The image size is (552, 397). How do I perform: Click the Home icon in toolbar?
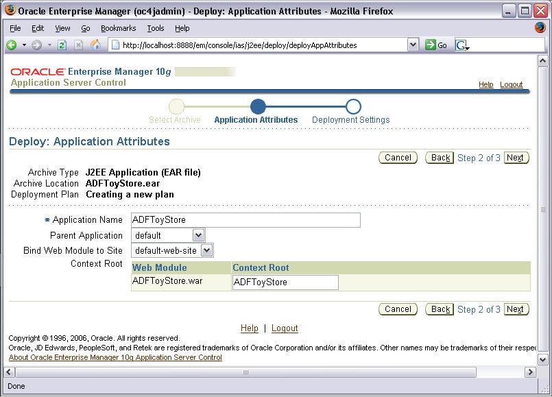[x=95, y=45]
